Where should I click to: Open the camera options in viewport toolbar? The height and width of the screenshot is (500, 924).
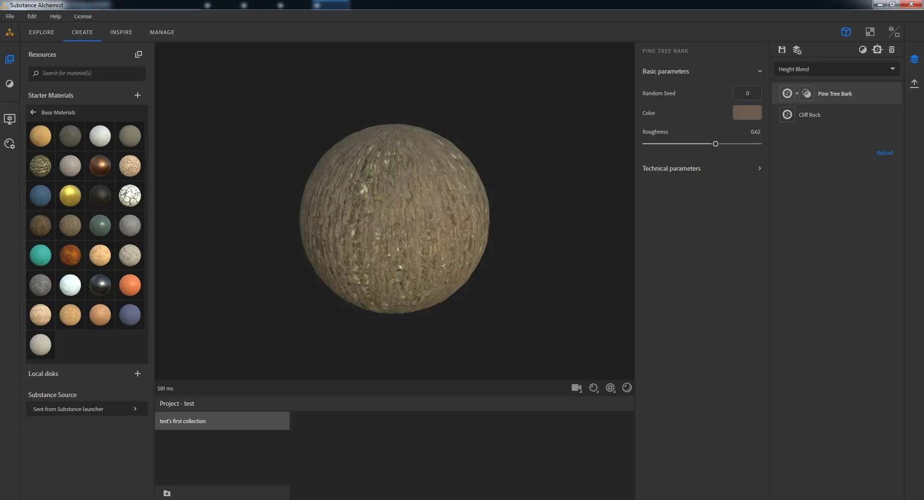click(x=576, y=388)
